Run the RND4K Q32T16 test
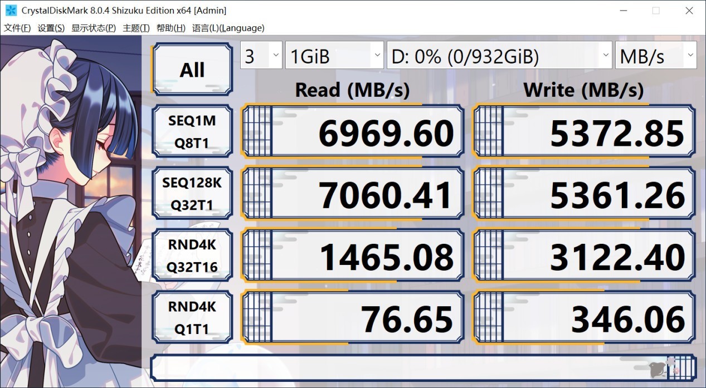The width and height of the screenshot is (706, 388). [x=192, y=256]
